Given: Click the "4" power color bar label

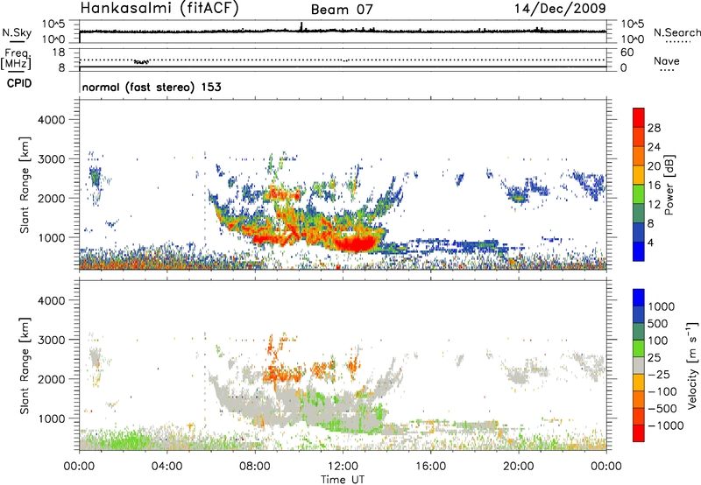Looking at the screenshot, I should pyautogui.click(x=650, y=242).
